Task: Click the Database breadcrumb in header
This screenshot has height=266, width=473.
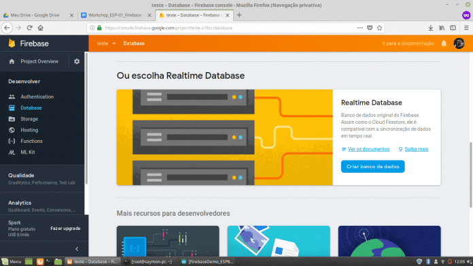Action: tap(134, 44)
